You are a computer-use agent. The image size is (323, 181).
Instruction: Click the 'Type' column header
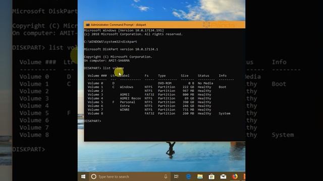(161, 76)
